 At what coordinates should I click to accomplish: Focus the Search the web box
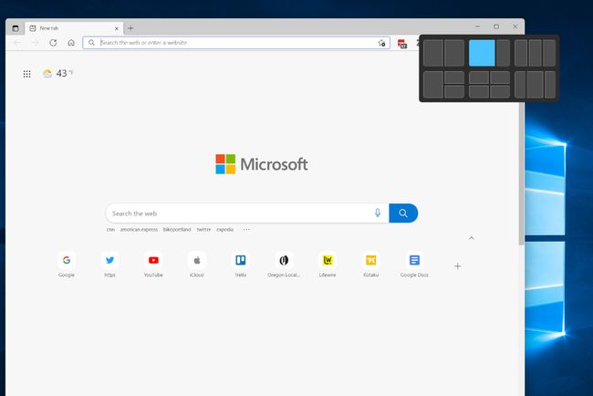click(247, 214)
